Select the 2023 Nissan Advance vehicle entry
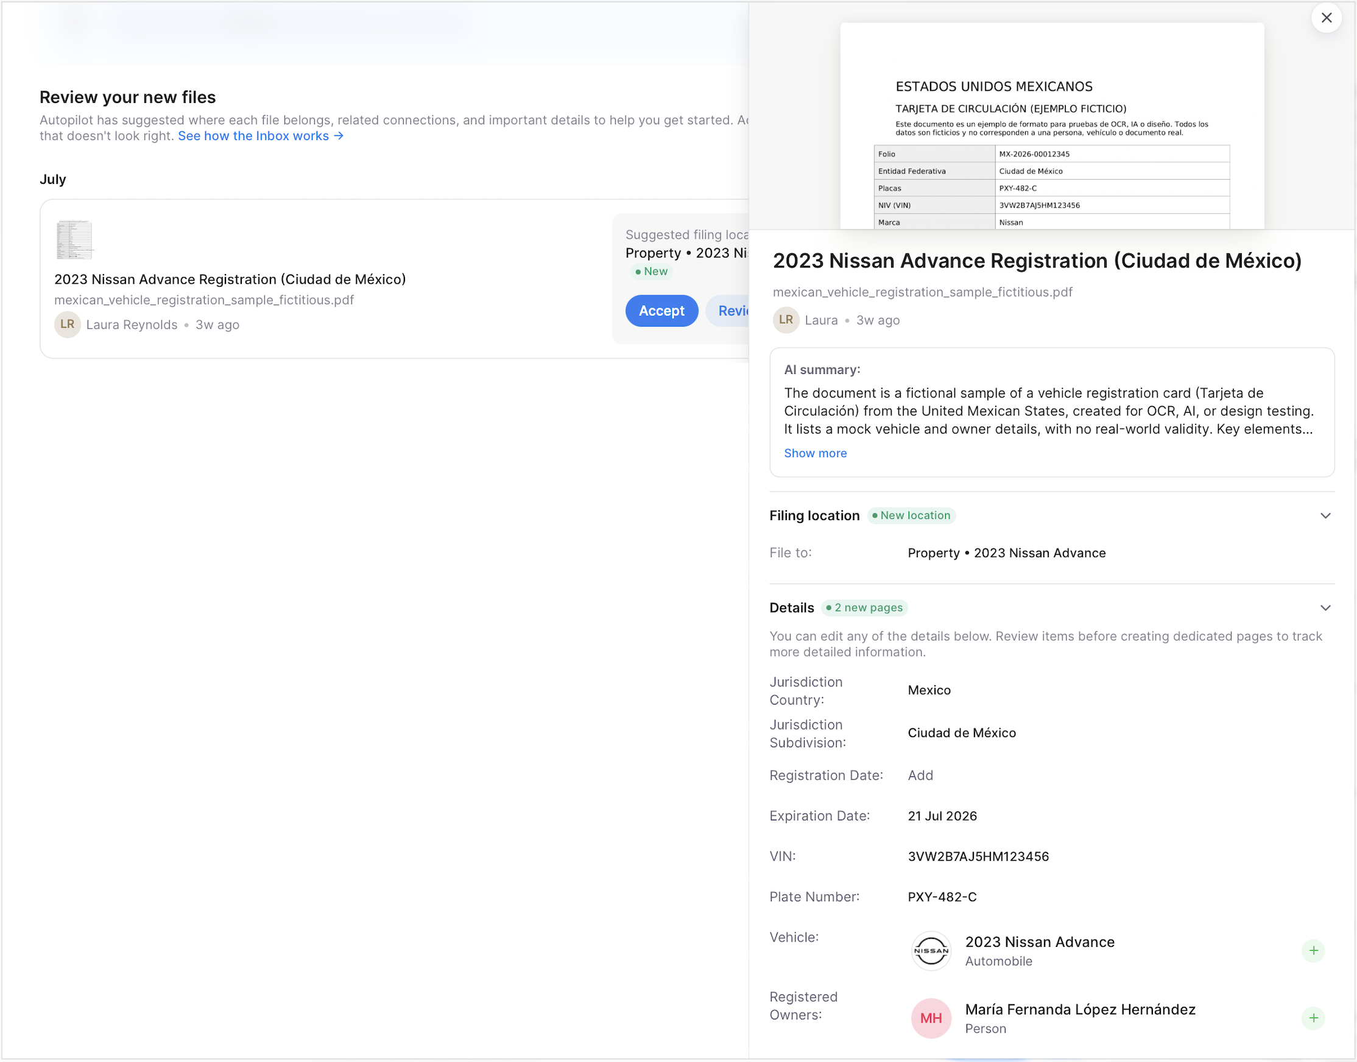Screen dimensions: 1357x1062 pos(1038,951)
